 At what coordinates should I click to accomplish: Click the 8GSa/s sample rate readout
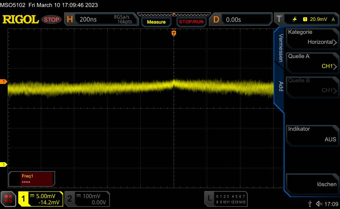(122, 17)
